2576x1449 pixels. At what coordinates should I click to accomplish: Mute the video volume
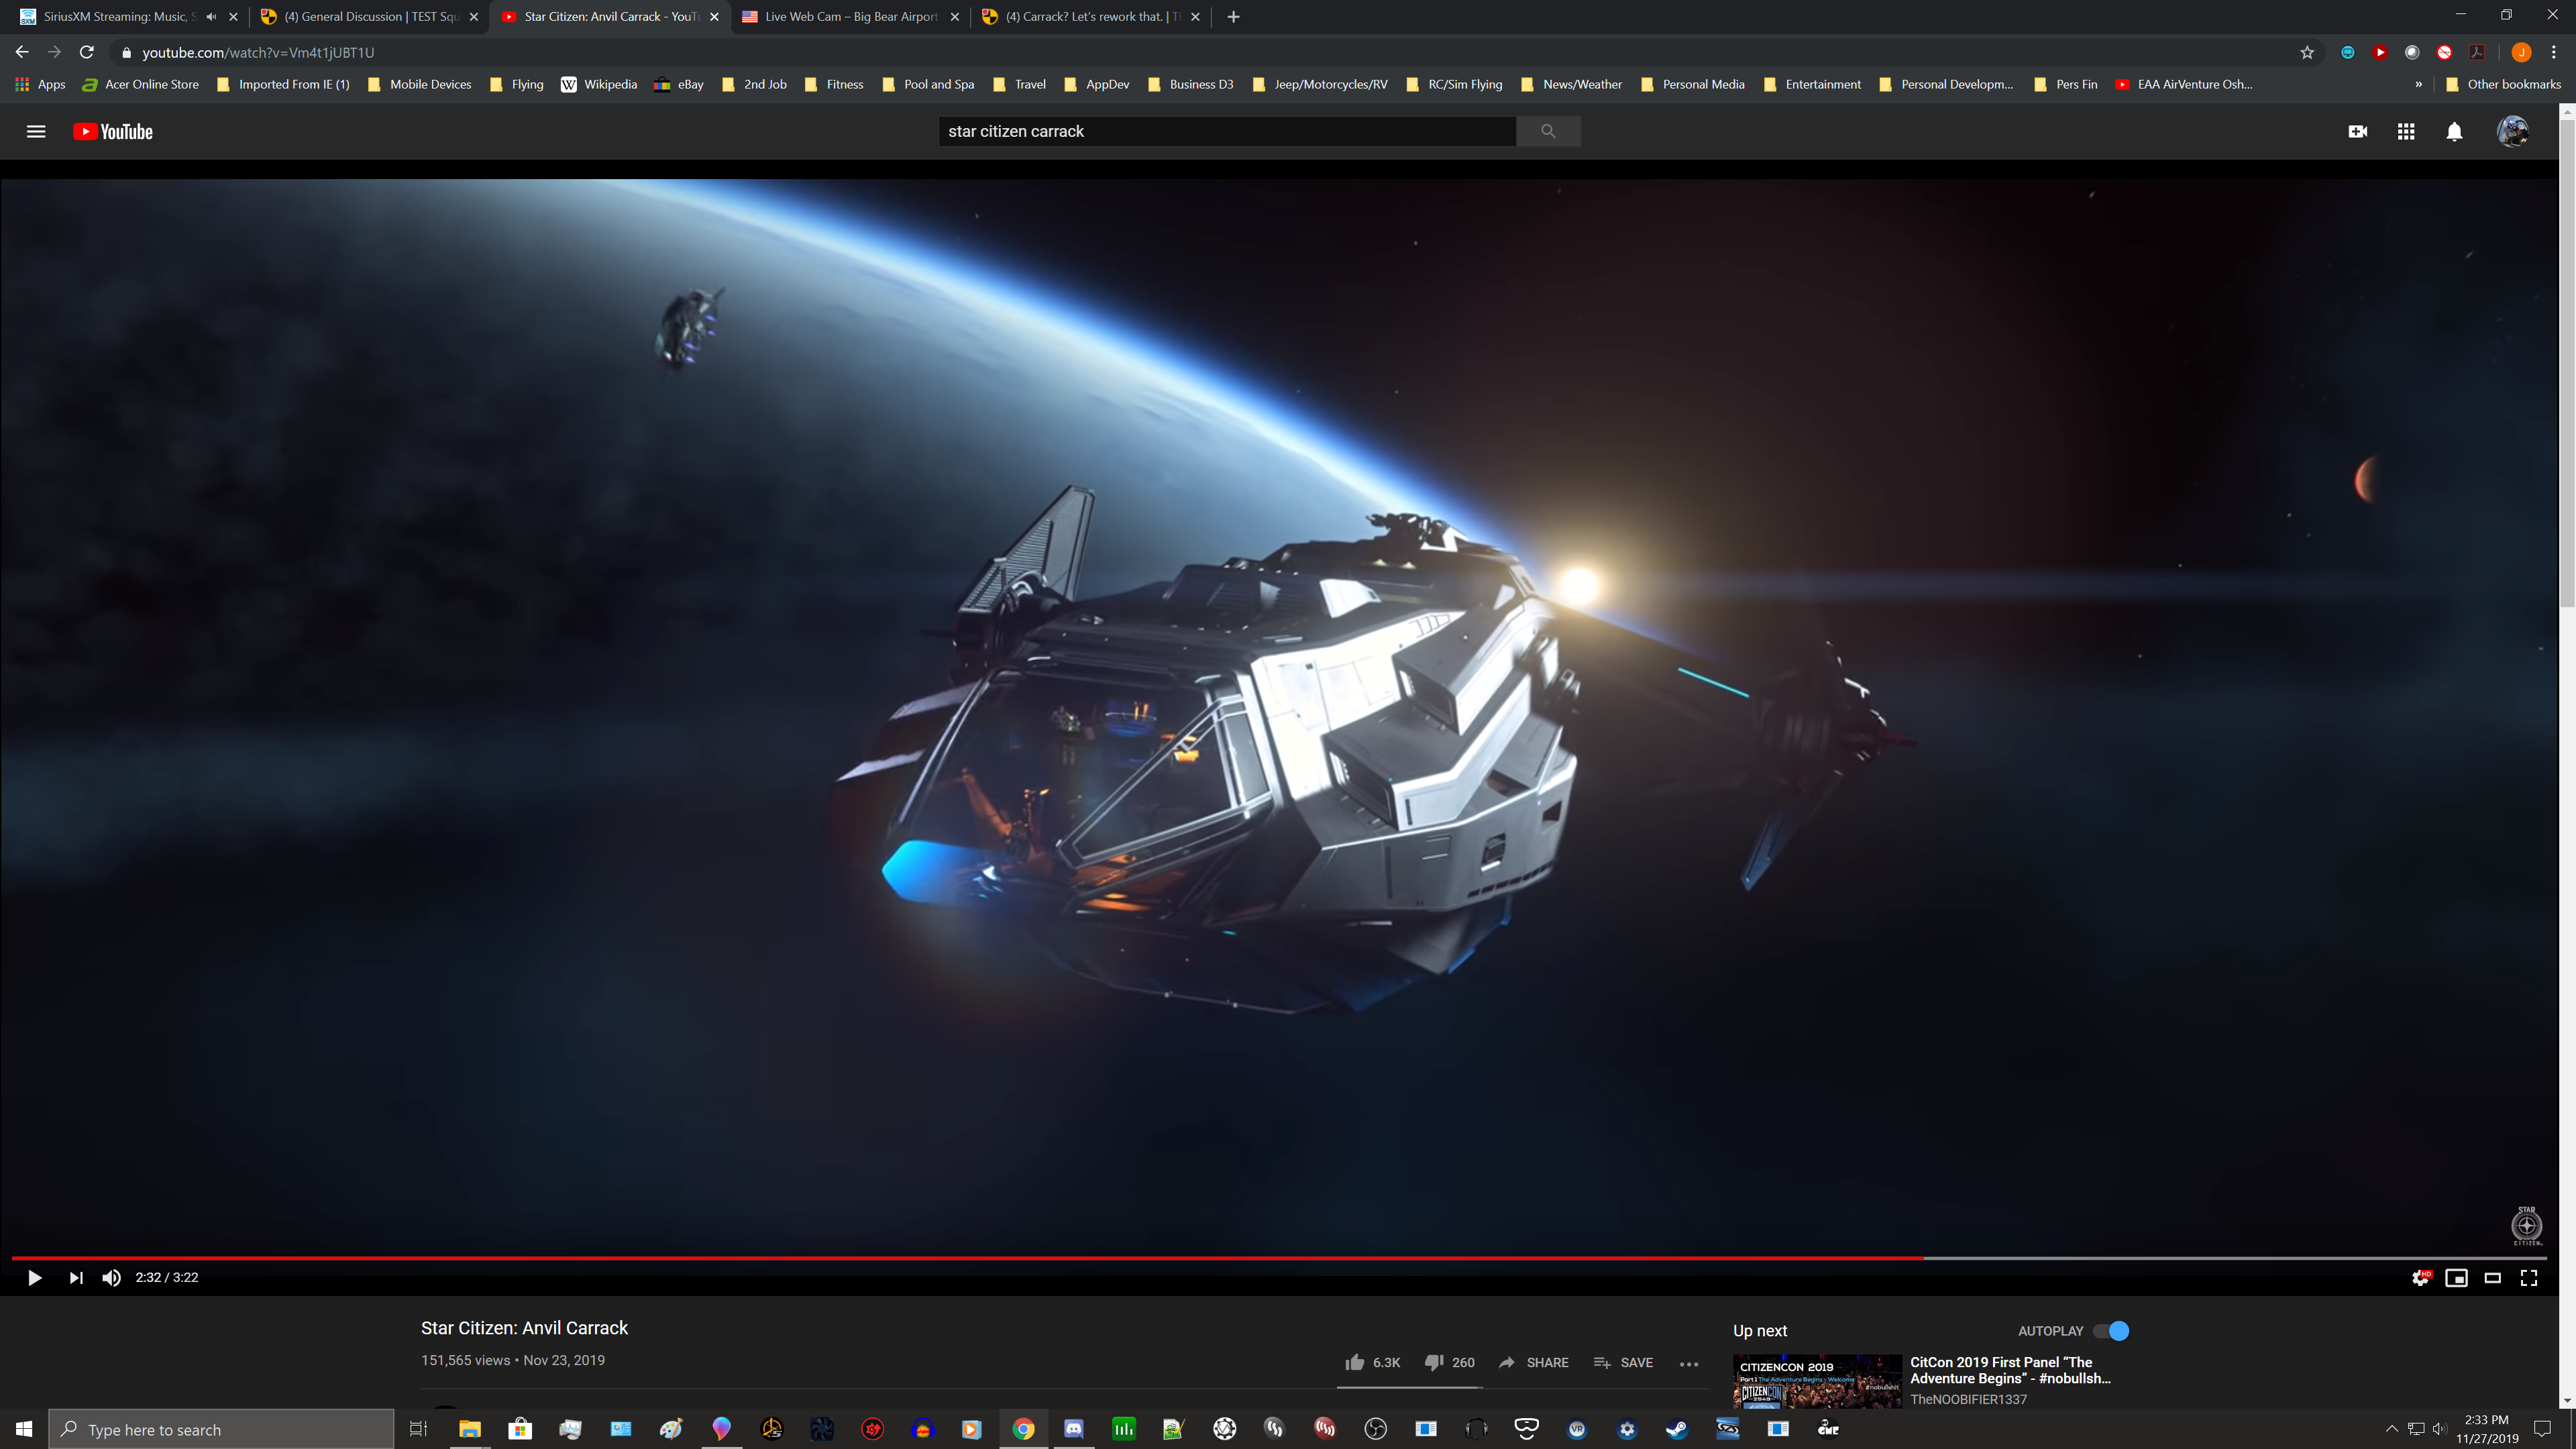(111, 1277)
